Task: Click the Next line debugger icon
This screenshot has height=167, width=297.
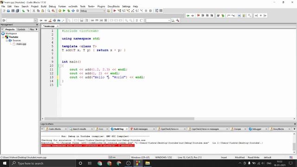Action: click(x=124, y=11)
